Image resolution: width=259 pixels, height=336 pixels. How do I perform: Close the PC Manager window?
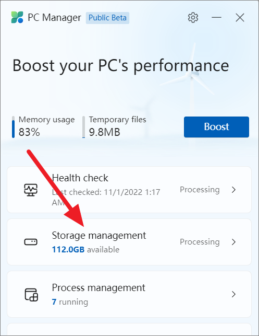(240, 18)
